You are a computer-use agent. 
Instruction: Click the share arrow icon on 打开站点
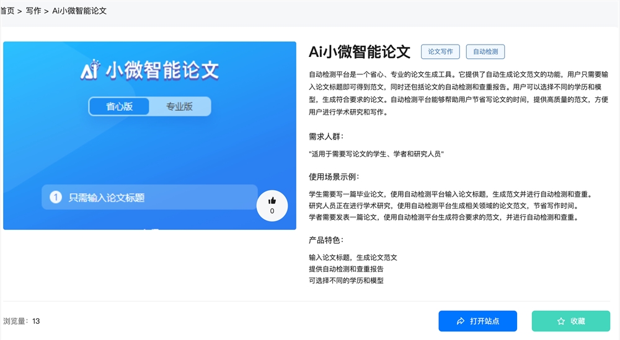click(461, 321)
